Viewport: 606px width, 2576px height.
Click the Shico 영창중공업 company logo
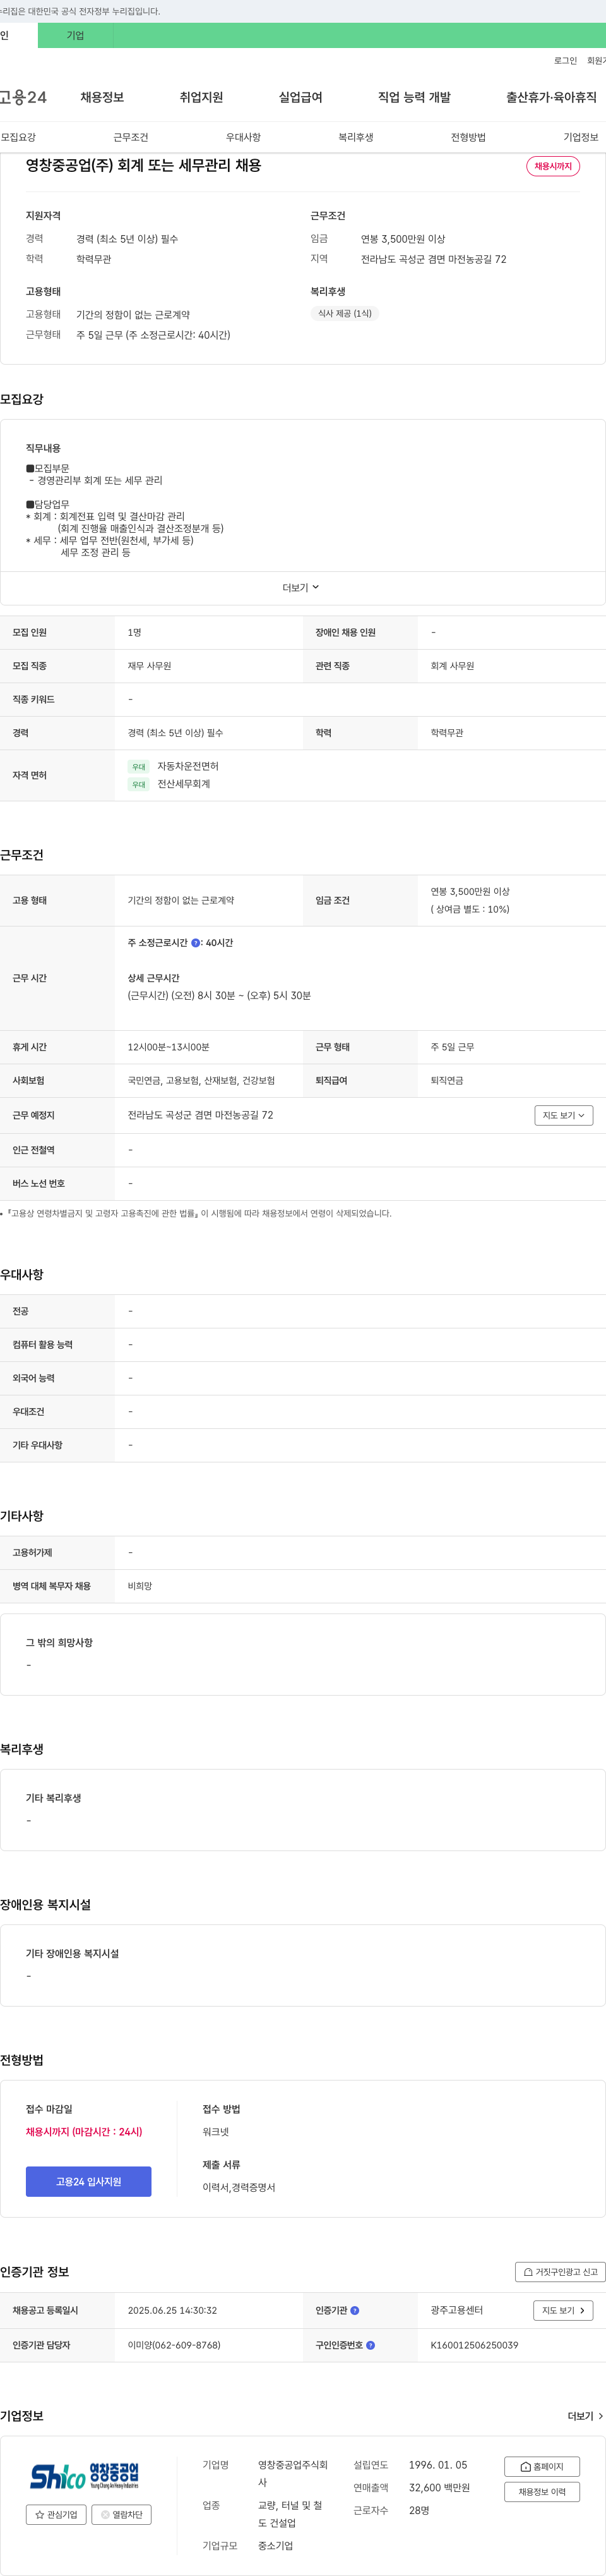[x=85, y=2476]
